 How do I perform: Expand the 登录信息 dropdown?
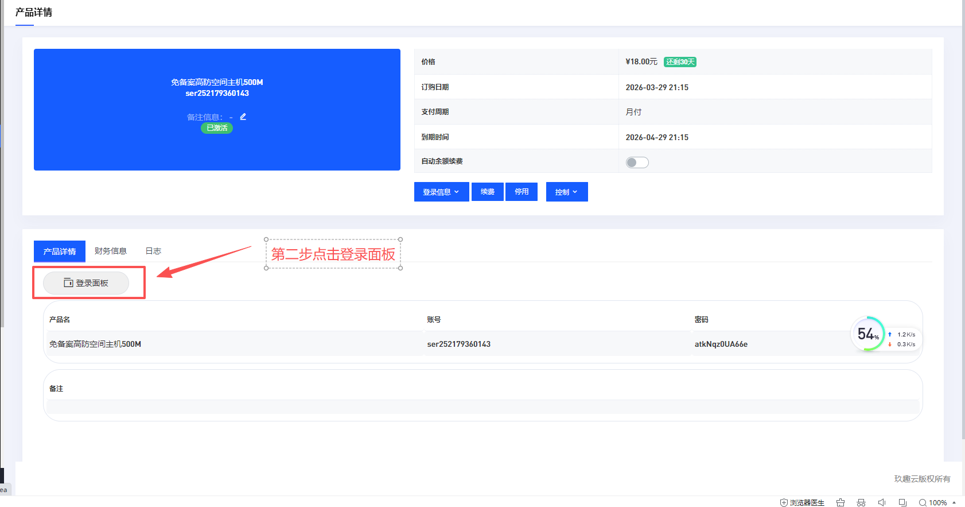(x=441, y=192)
